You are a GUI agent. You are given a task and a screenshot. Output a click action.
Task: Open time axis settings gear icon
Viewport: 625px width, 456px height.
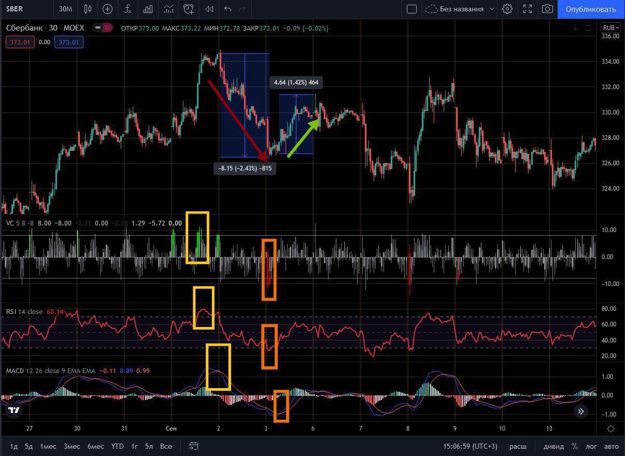click(x=610, y=429)
